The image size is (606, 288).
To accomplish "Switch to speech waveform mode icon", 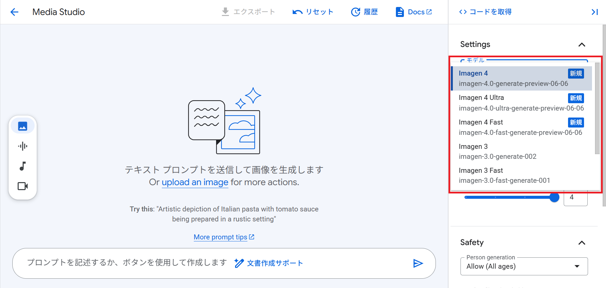I will click(23, 146).
